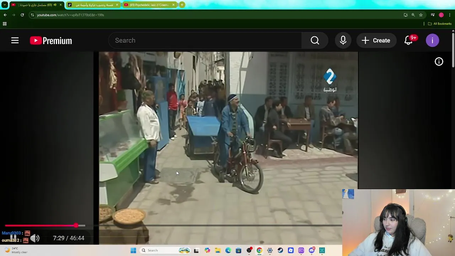Open Steam from the taskbar
Viewport: 455px width, 256px height.
(280, 250)
